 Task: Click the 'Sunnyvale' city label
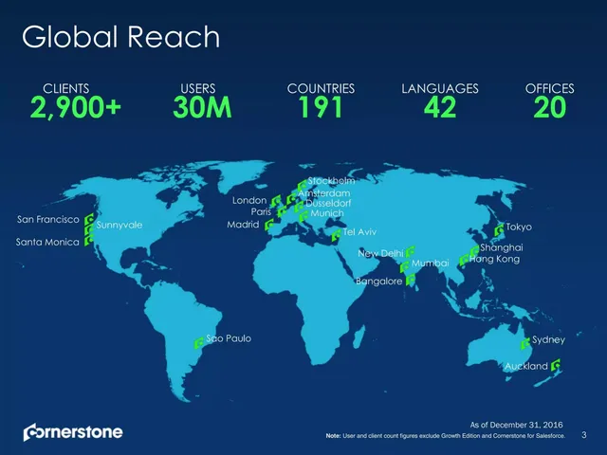pos(120,225)
